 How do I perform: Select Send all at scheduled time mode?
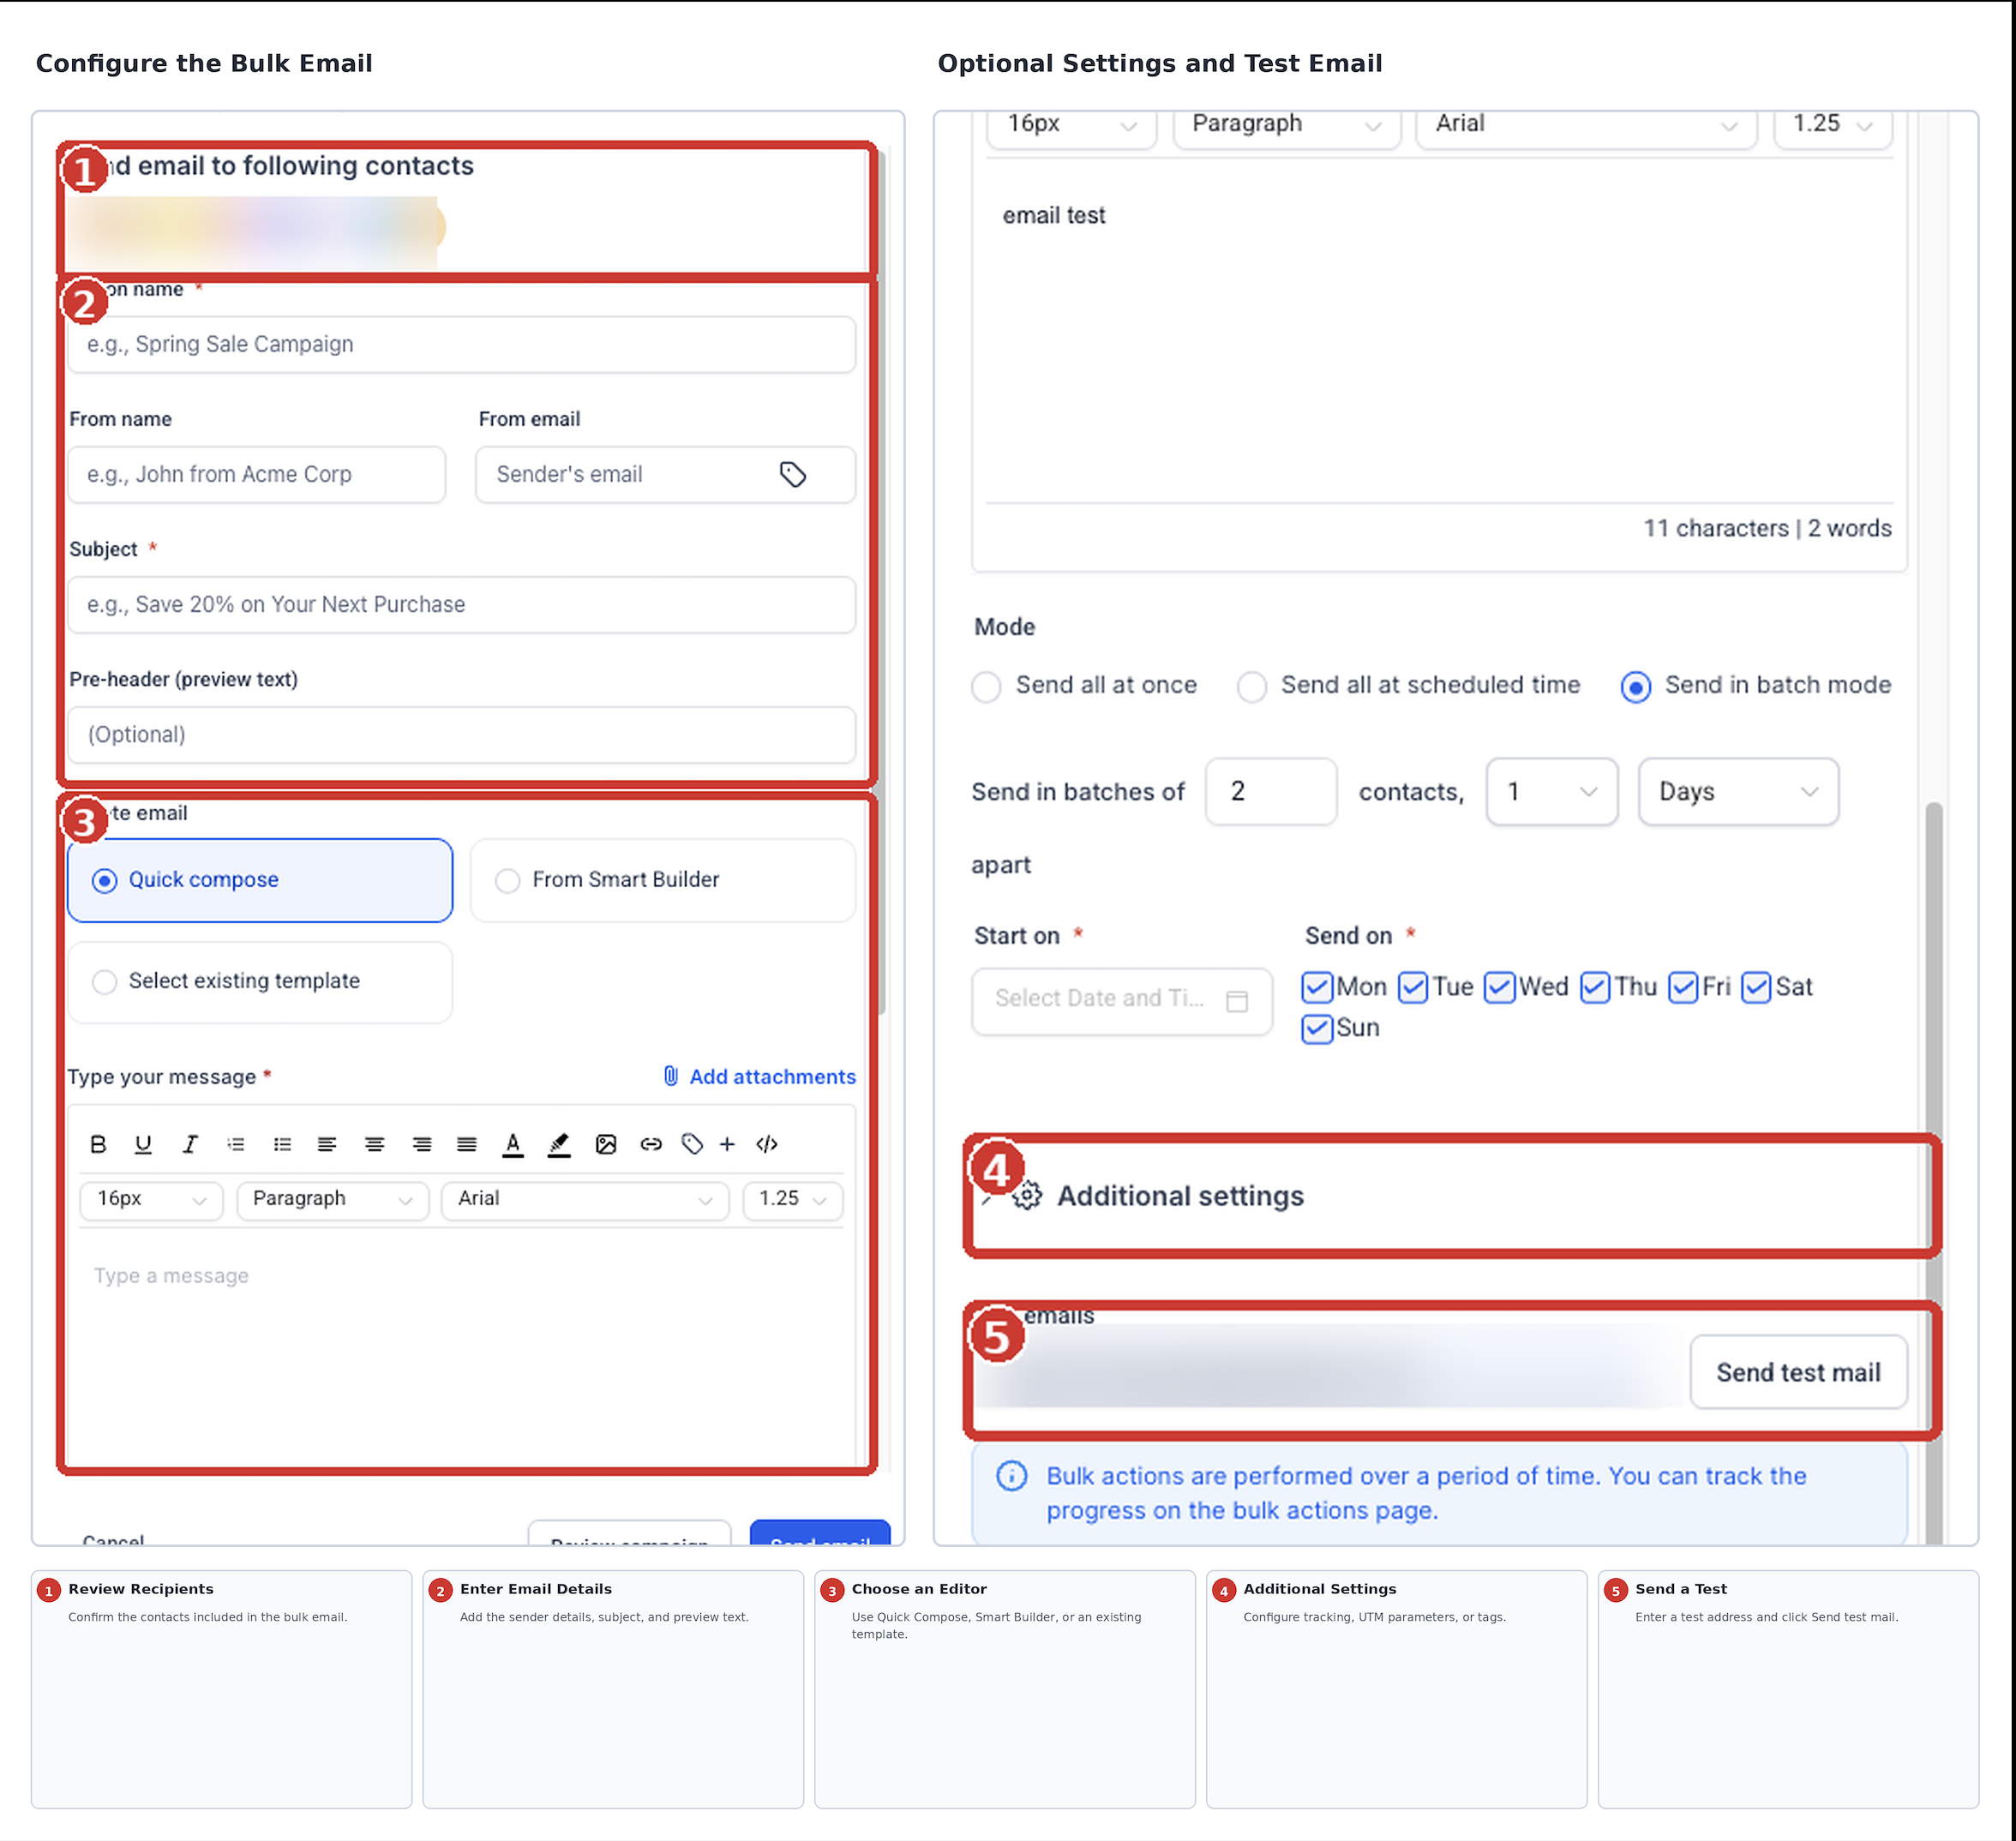click(x=1408, y=686)
